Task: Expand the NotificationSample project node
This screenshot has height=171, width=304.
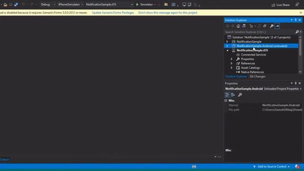Action: [x=227, y=42]
